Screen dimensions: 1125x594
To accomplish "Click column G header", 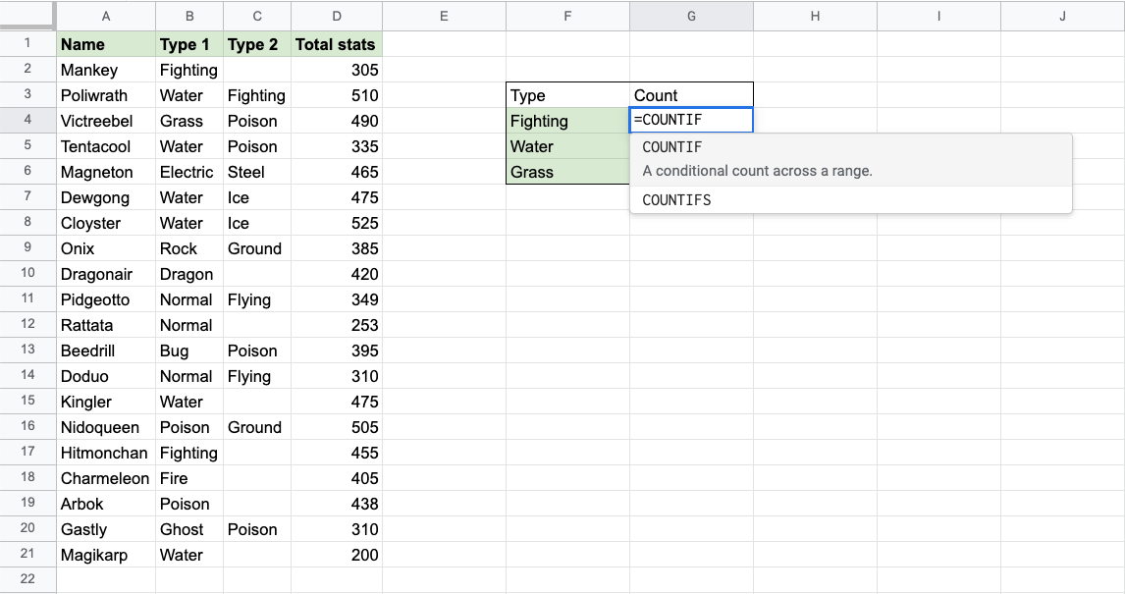I will (691, 17).
